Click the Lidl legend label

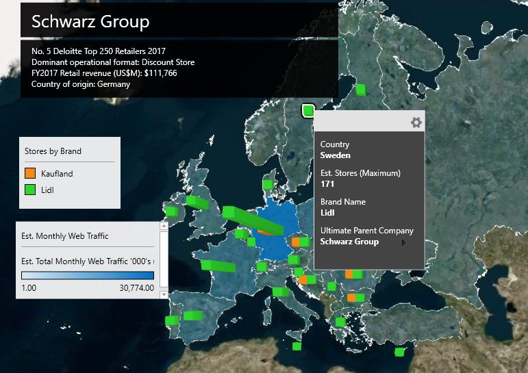[47, 190]
